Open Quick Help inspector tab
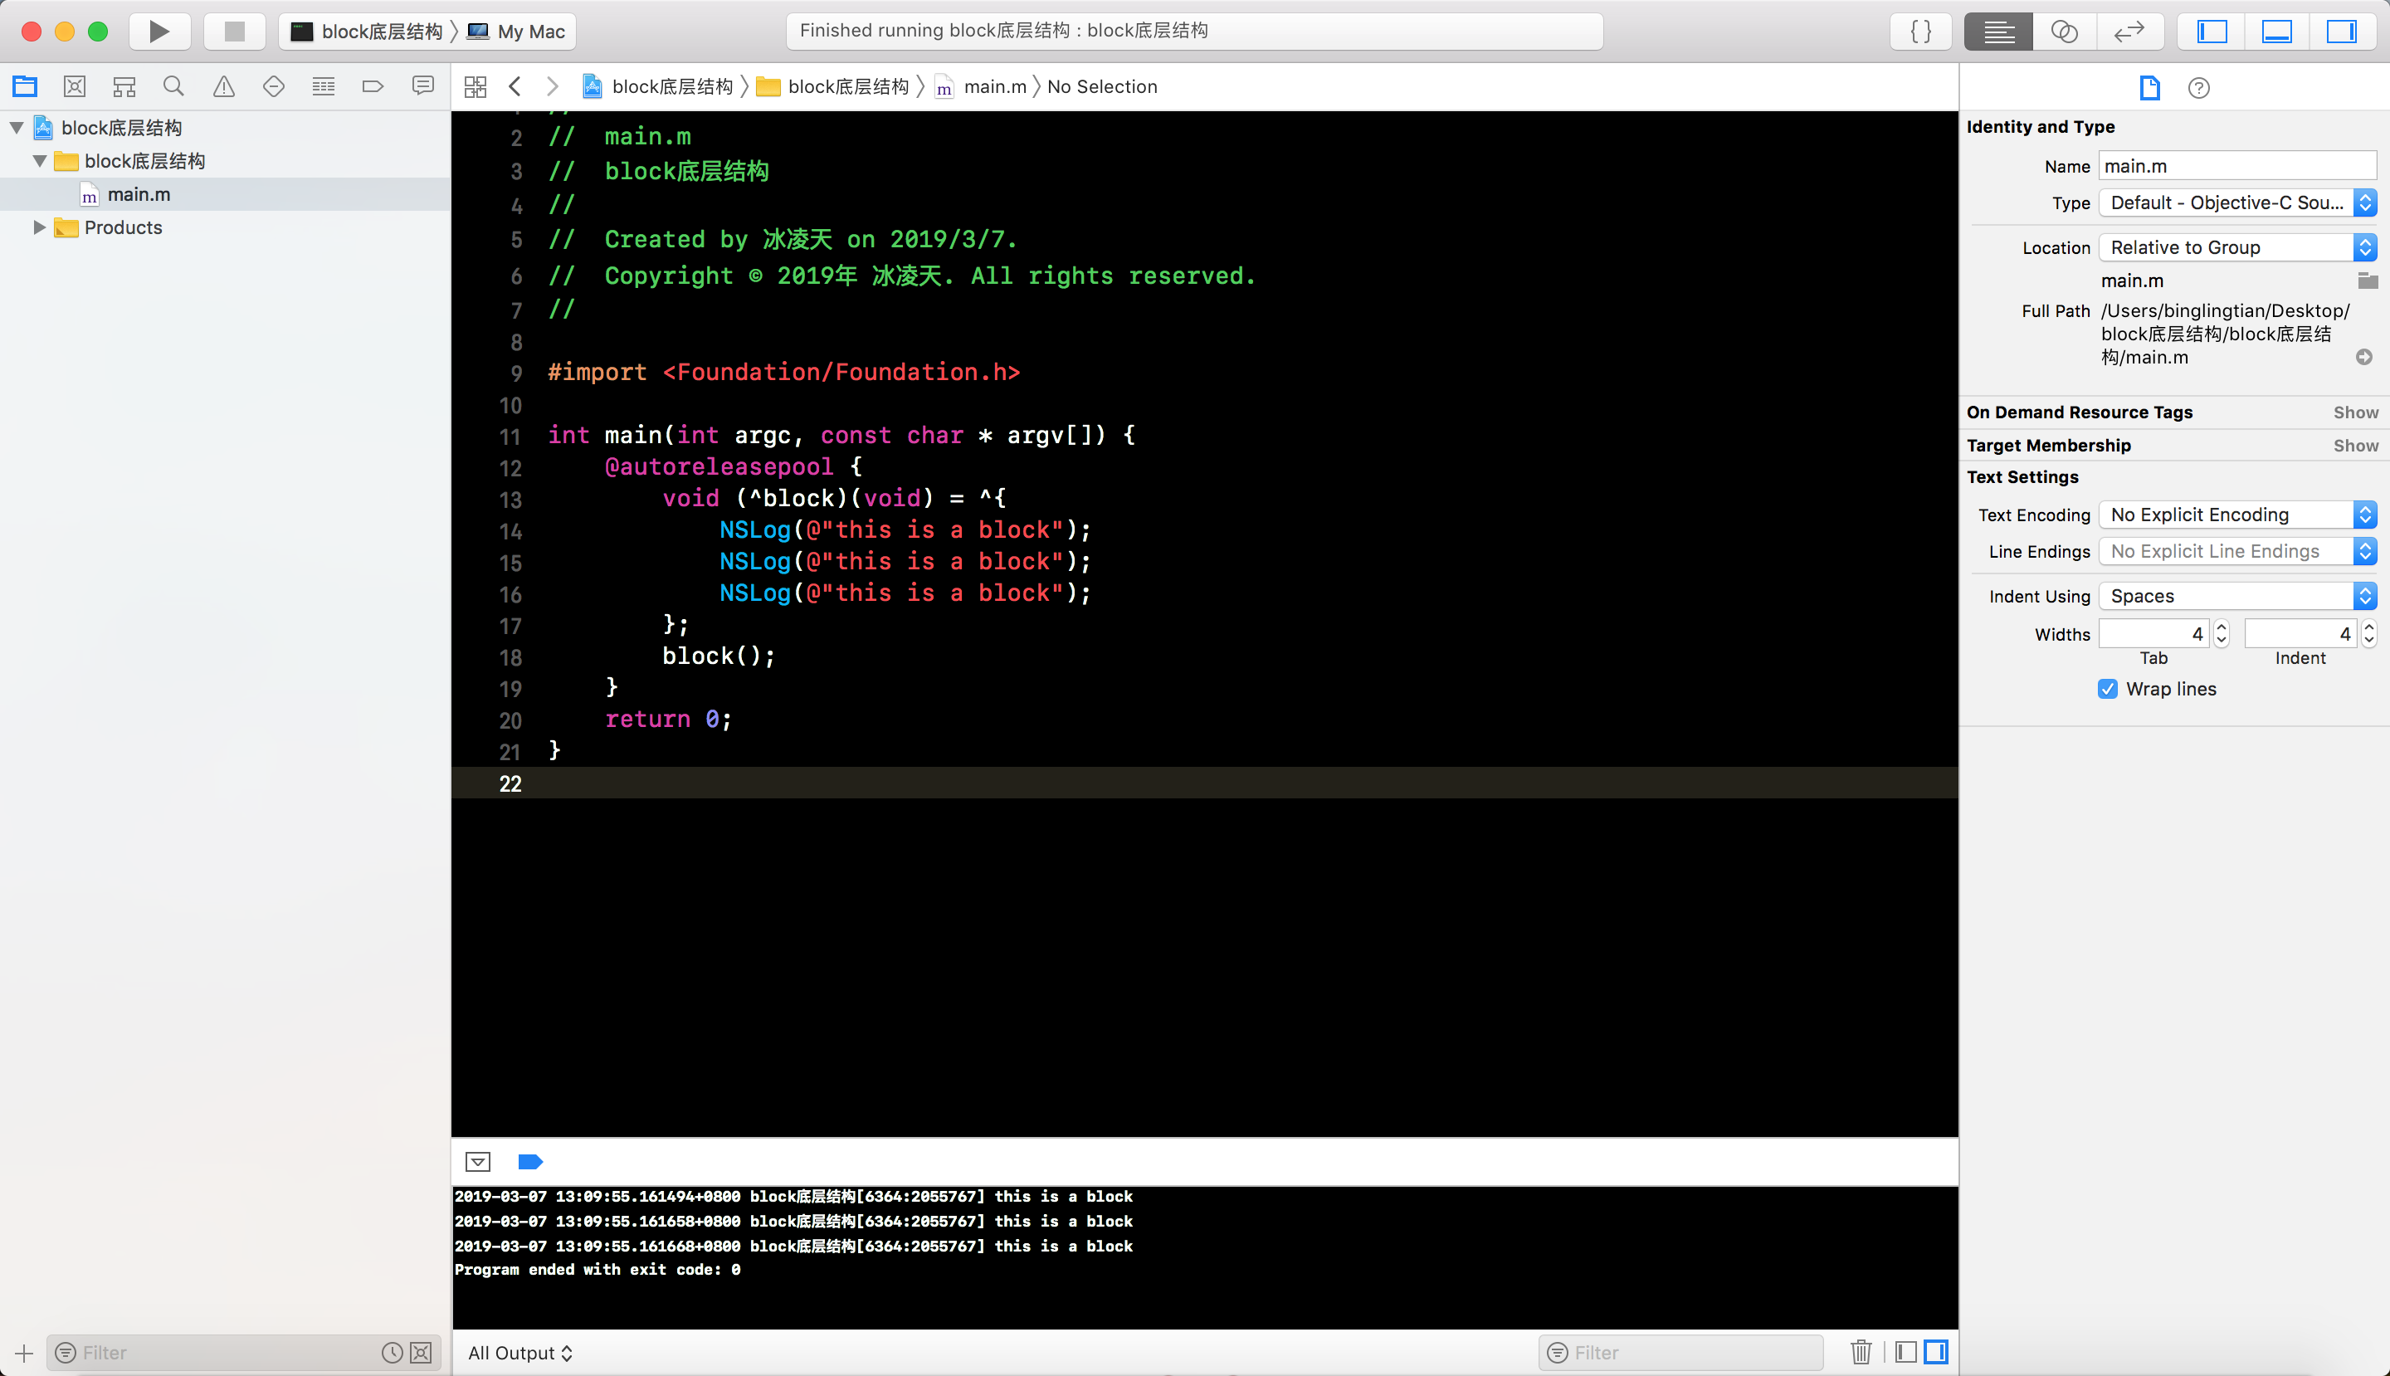This screenshot has width=2390, height=1376. (x=2198, y=88)
